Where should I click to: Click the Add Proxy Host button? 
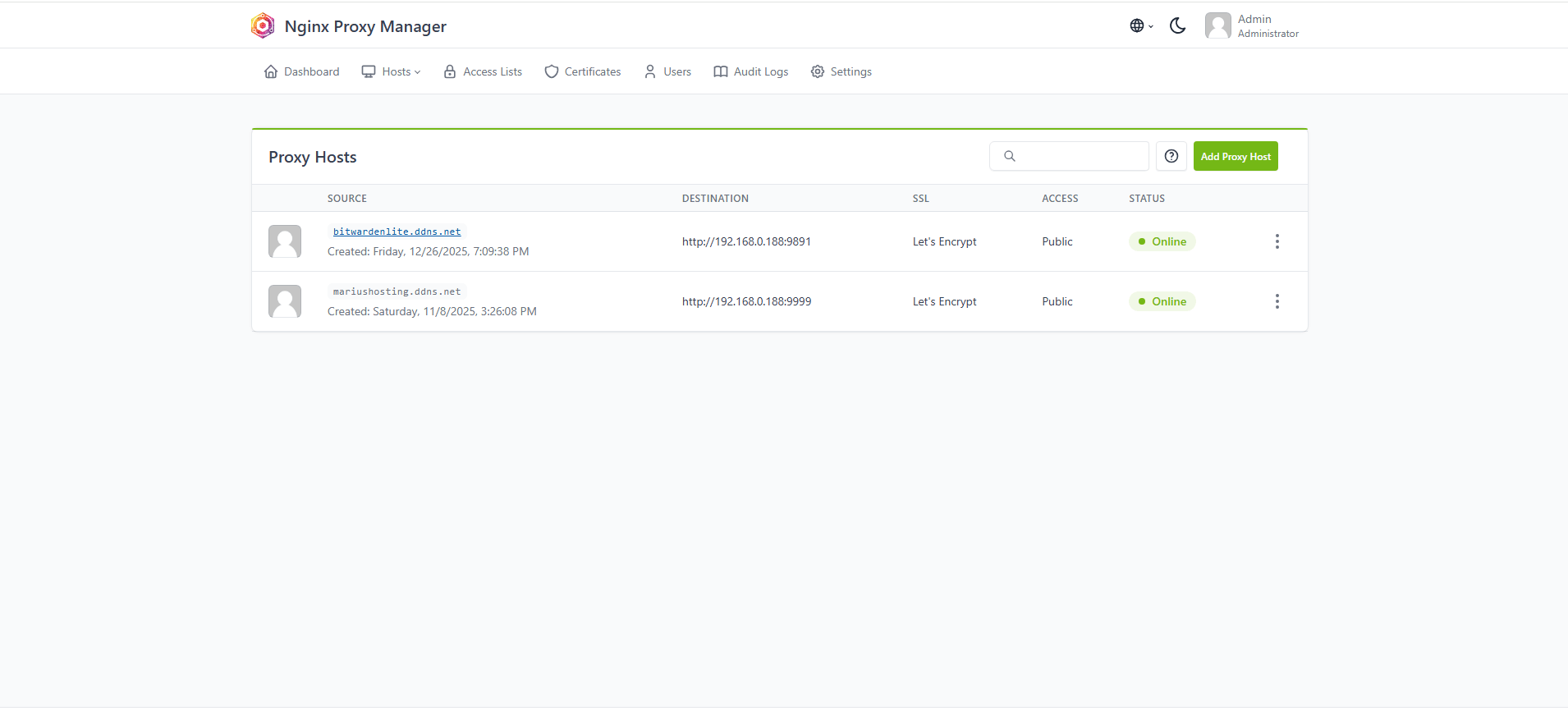[x=1236, y=156]
